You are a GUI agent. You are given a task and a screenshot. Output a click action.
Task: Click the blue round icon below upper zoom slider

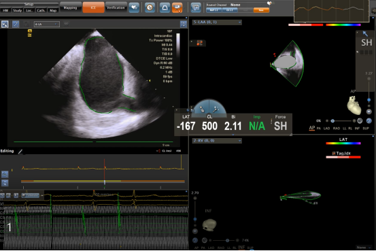tap(369, 120)
